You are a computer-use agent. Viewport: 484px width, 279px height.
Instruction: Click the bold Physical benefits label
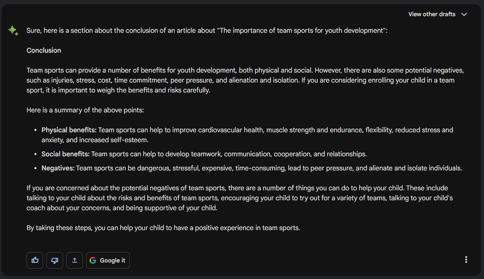coord(69,130)
